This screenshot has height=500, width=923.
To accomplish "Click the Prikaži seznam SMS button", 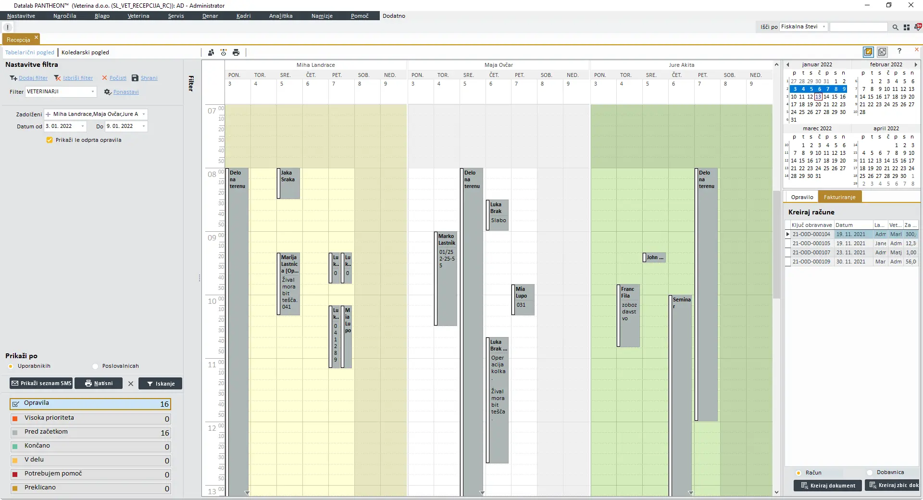I will click(41, 384).
